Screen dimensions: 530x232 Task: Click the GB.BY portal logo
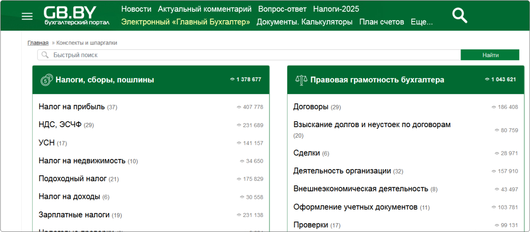pos(76,16)
